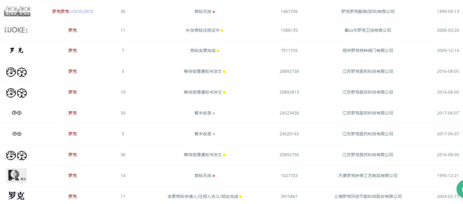
Task: Click the face-style 罗克 logo for 20892738
Action: pyautogui.click(x=16, y=71)
